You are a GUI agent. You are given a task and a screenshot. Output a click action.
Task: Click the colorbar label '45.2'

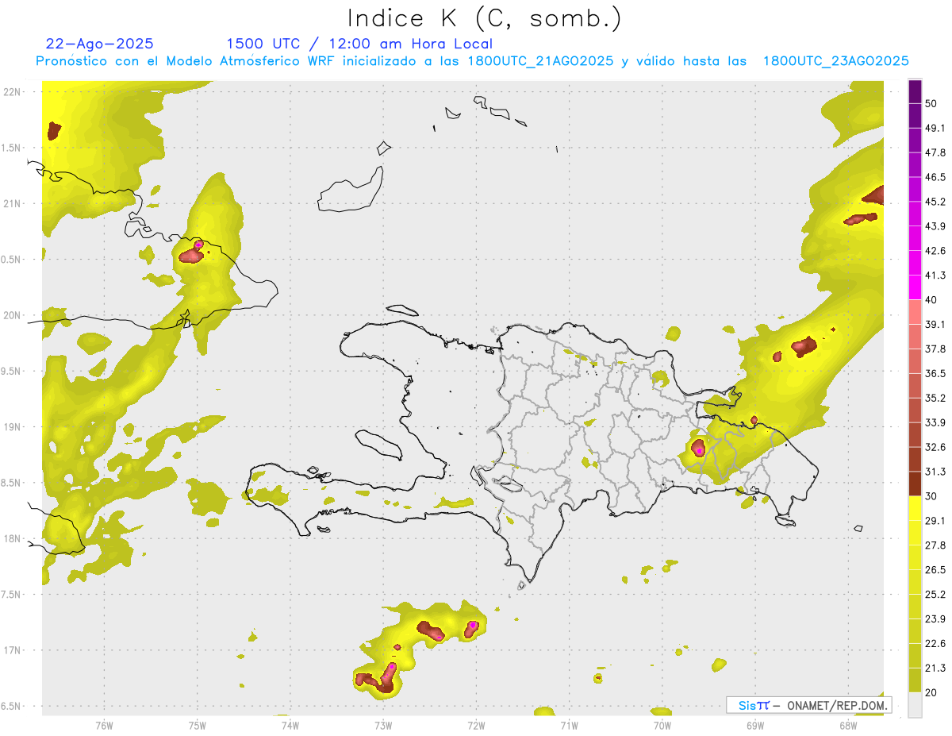pyautogui.click(x=935, y=202)
